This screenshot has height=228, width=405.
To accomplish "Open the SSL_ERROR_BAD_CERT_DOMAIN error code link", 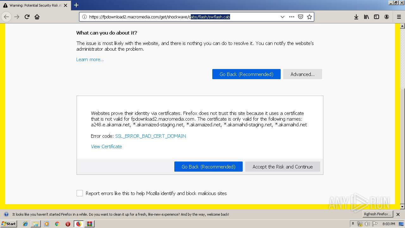I will pos(151,136).
